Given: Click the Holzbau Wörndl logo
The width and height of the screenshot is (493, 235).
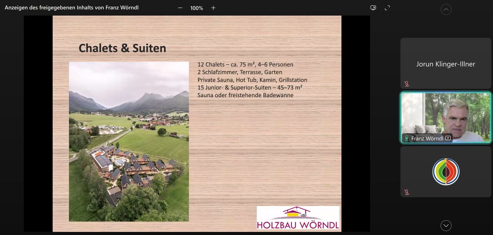Looking at the screenshot, I should [x=298, y=218].
